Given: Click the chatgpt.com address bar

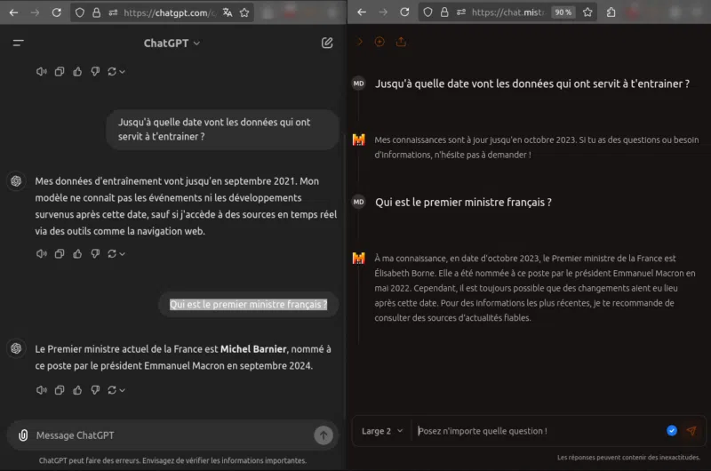Looking at the screenshot, I should pyautogui.click(x=170, y=12).
